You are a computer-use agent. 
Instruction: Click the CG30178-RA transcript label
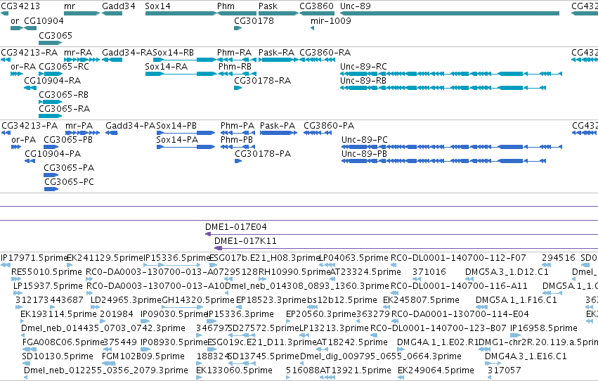point(262,80)
